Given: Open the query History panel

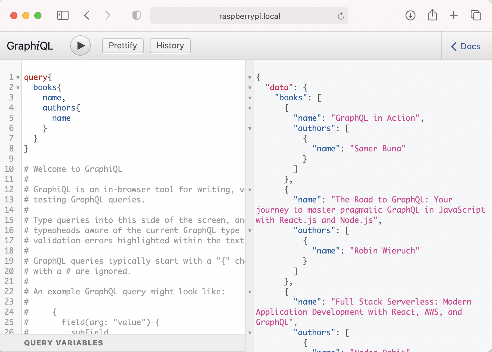Looking at the screenshot, I should pos(170,46).
